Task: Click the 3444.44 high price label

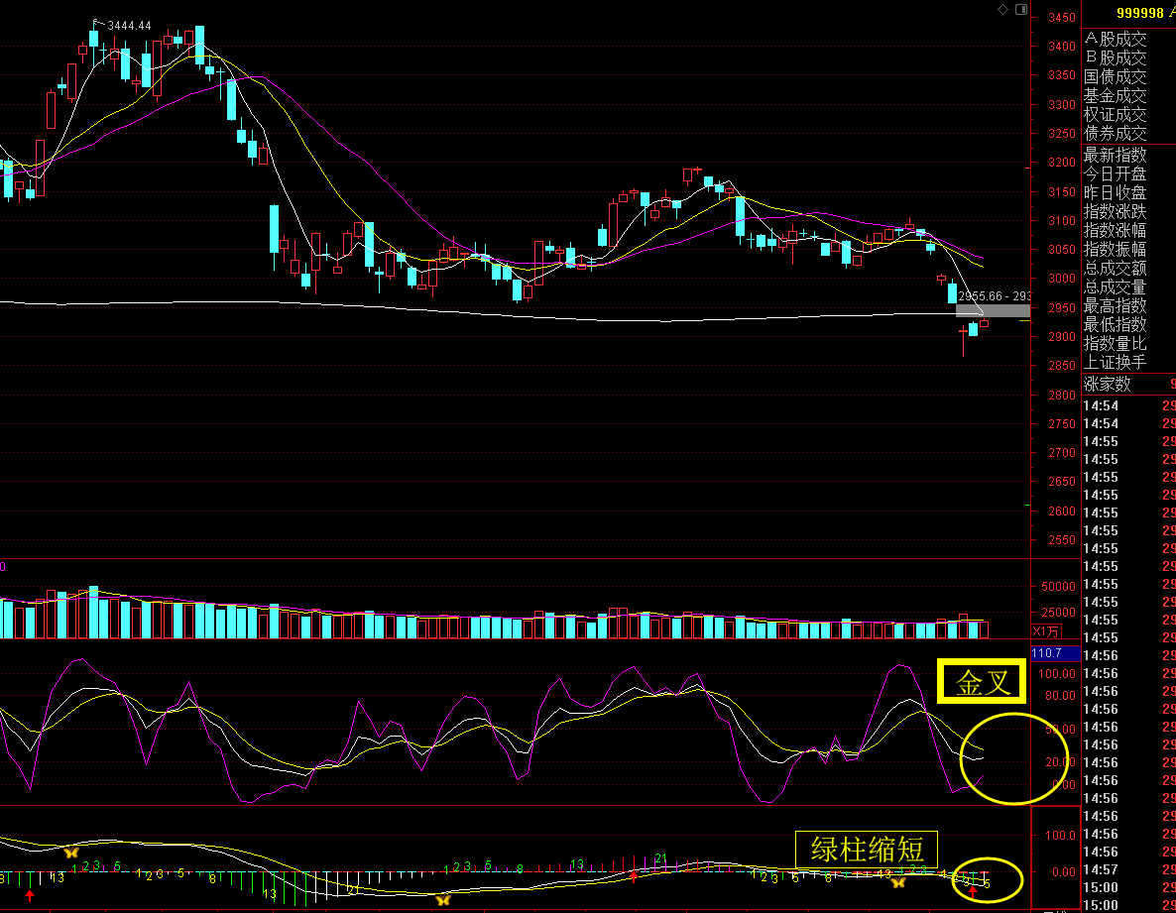Action: pyautogui.click(x=129, y=25)
